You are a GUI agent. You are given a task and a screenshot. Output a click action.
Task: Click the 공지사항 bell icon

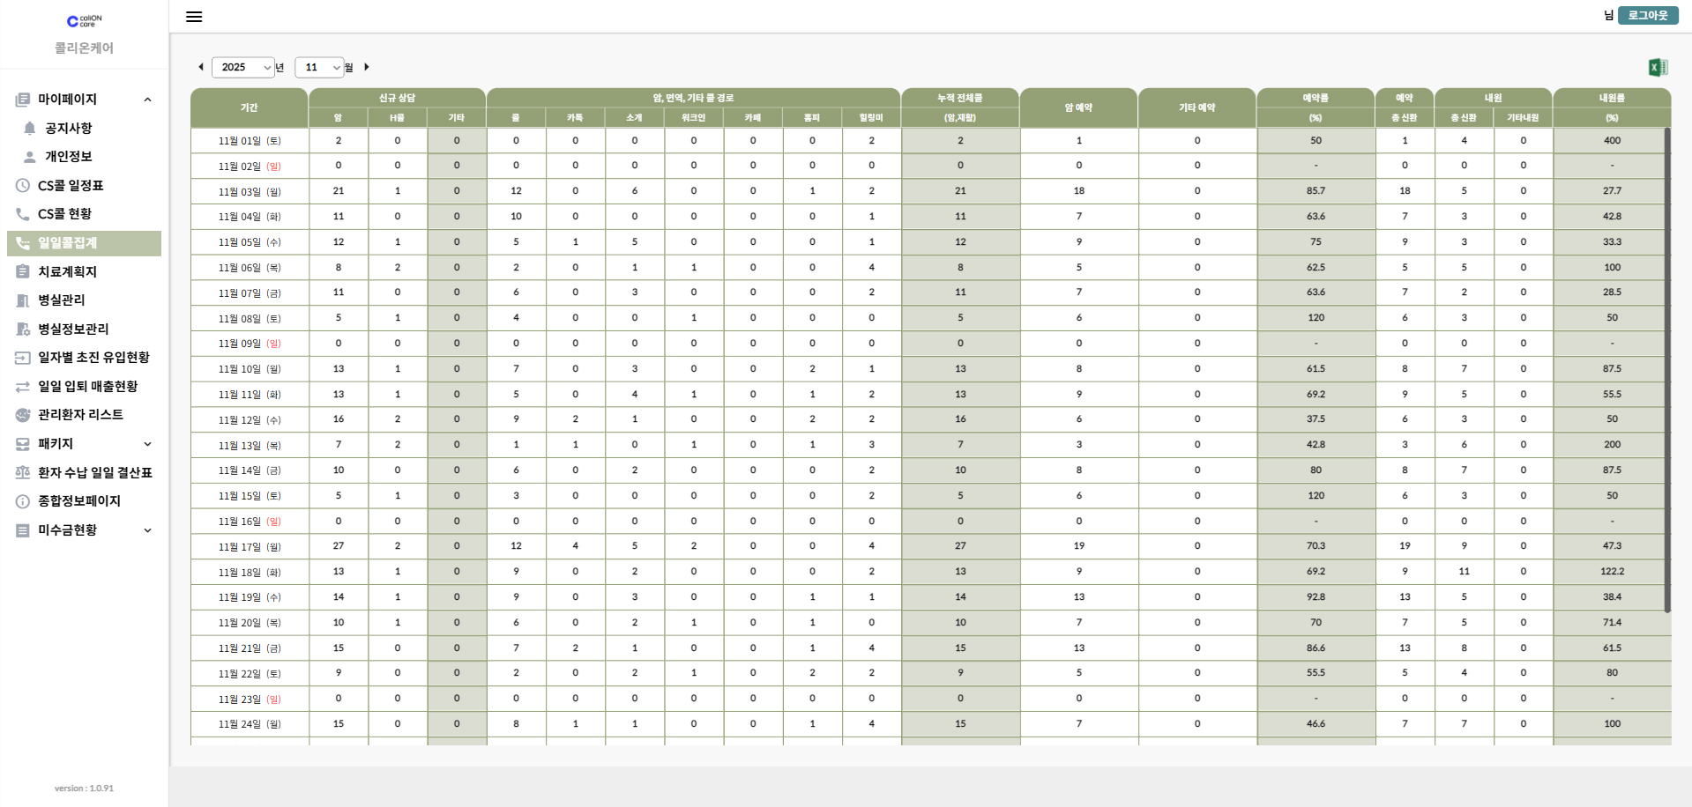click(30, 129)
